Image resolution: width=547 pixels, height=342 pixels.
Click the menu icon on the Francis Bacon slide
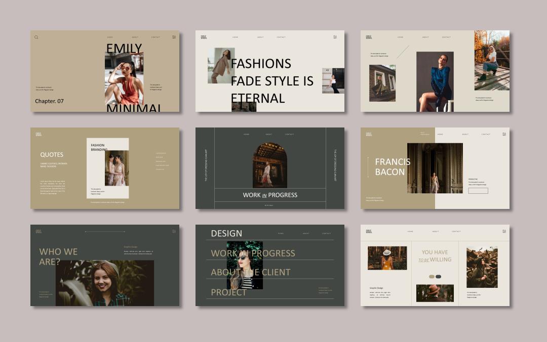coord(504,134)
